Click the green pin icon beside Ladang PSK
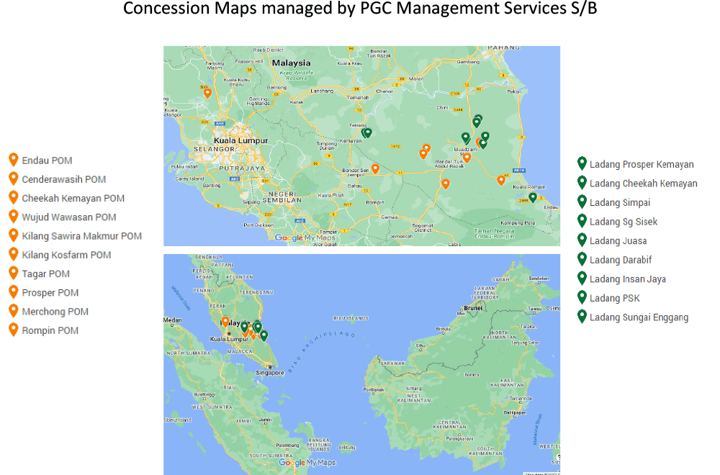This screenshot has width=720, height=475. [582, 297]
